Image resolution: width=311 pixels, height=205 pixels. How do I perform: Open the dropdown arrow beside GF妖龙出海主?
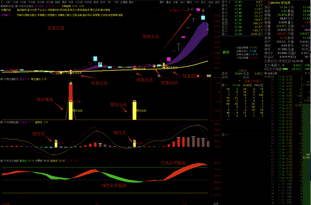pyautogui.click(x=16, y=6)
